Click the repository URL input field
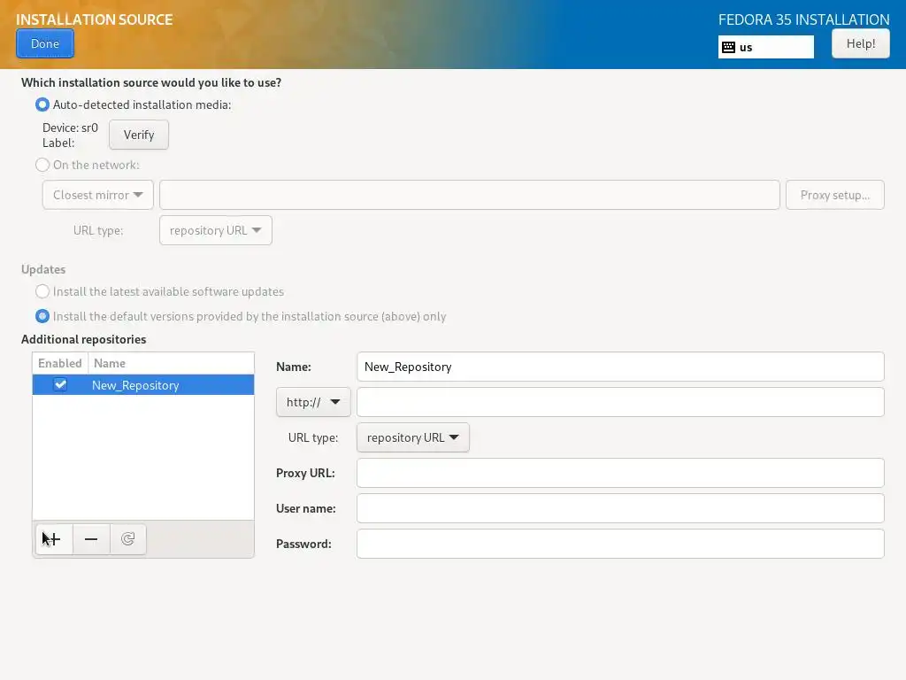This screenshot has width=906, height=680. (x=620, y=402)
